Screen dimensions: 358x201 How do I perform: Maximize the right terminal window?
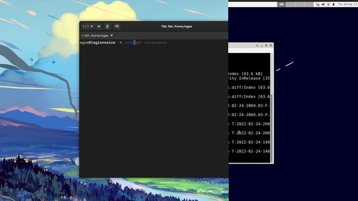(x=266, y=46)
